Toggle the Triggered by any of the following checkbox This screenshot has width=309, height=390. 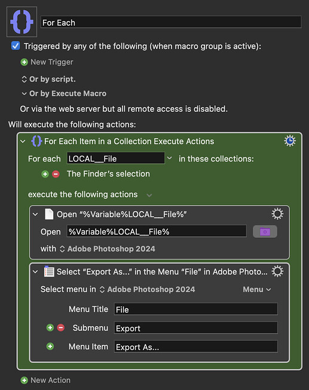click(x=16, y=46)
